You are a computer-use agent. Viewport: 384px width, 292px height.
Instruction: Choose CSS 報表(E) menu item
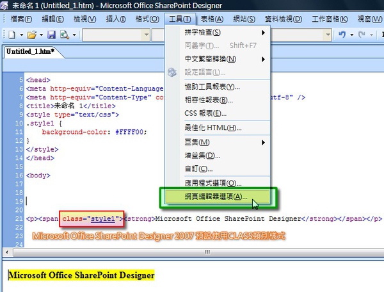[218, 113]
